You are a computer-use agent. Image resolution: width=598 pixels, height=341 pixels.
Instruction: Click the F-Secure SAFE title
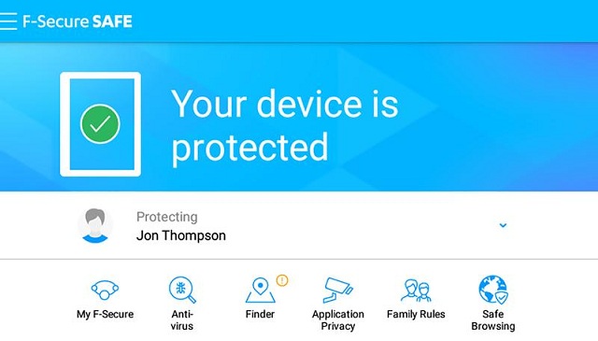pos(78,21)
